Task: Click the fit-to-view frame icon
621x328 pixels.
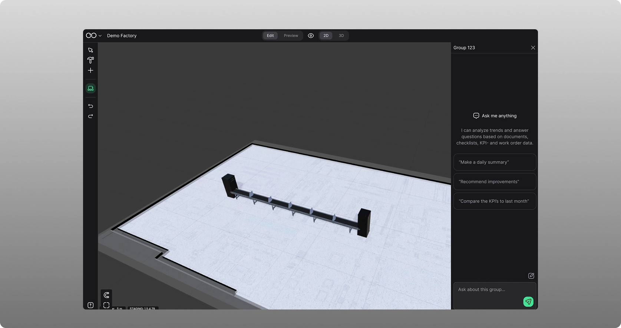Action: tap(106, 305)
